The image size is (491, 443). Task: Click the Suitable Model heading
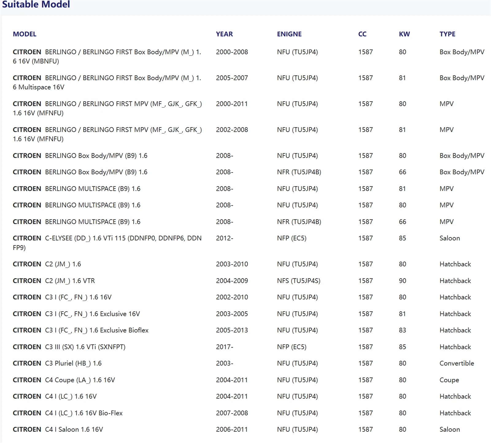coord(36,5)
